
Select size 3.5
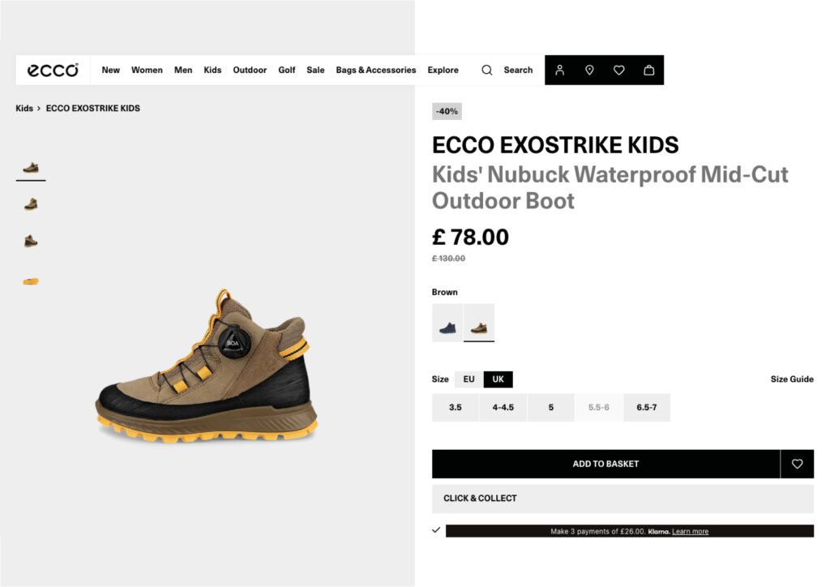(x=456, y=408)
